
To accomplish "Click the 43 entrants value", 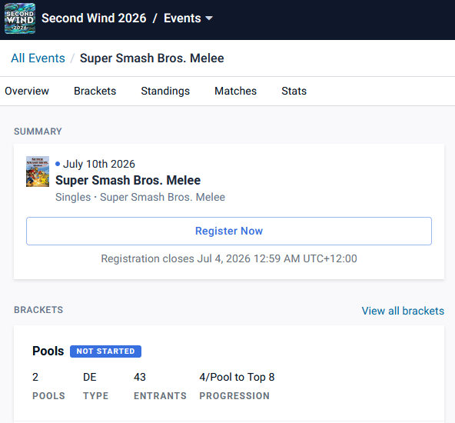I will [x=140, y=377].
